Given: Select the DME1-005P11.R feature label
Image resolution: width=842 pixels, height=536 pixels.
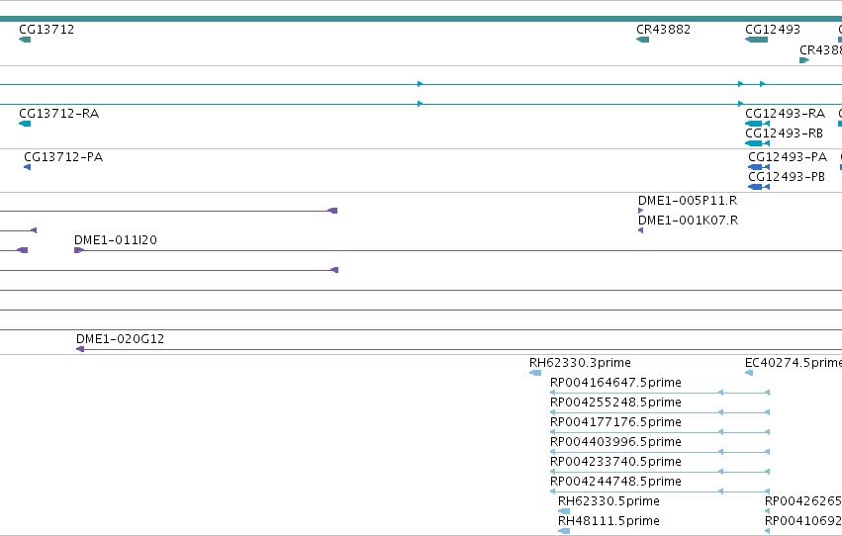Looking at the screenshot, I should 688,200.
